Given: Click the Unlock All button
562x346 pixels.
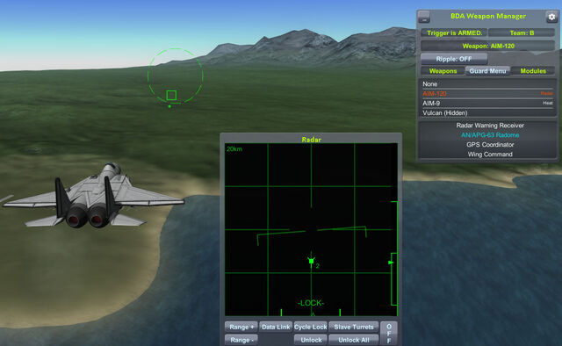Looking at the screenshot, I should 353,340.
